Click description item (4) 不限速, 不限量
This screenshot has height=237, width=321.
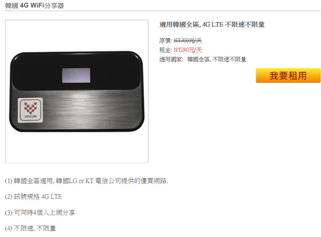pos(30,228)
